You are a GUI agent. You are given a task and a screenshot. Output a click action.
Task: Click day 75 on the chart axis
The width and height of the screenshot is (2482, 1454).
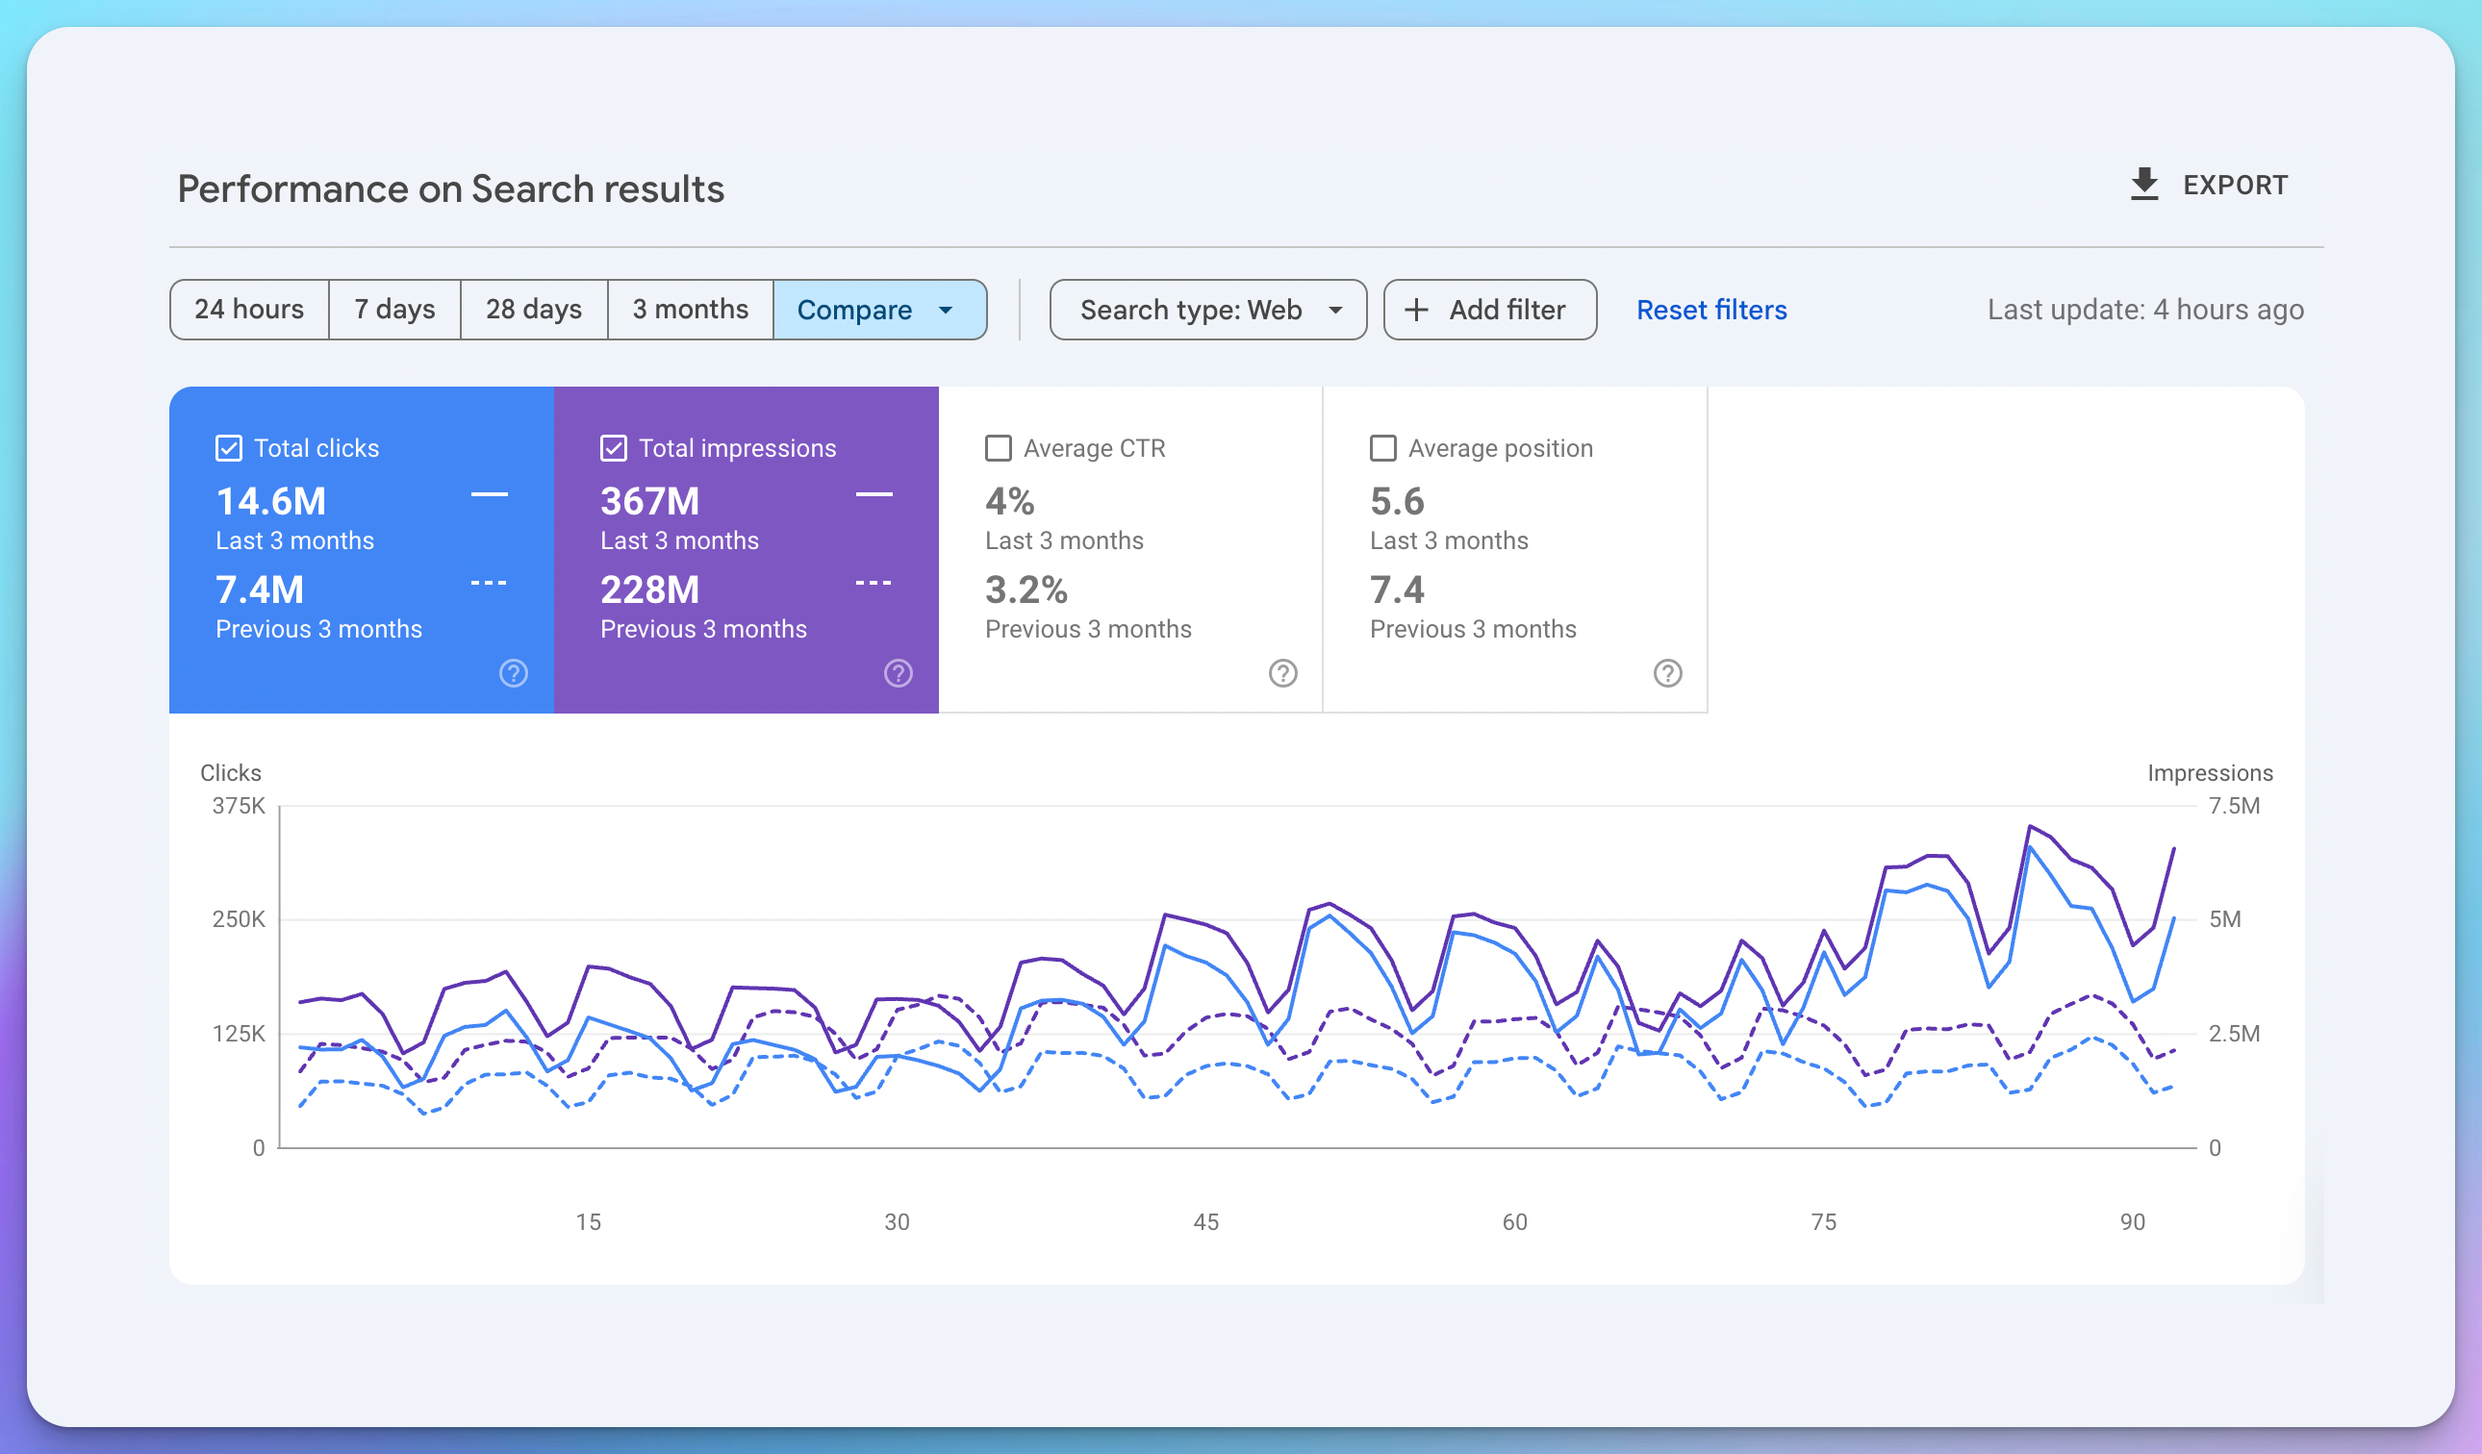[1823, 1221]
